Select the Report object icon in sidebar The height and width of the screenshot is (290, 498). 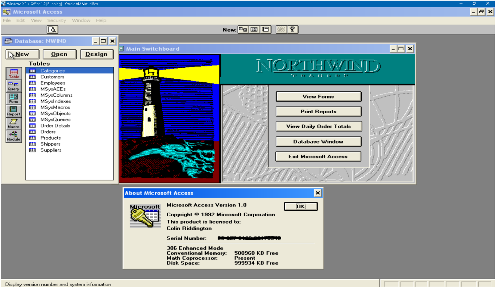pos(14,111)
